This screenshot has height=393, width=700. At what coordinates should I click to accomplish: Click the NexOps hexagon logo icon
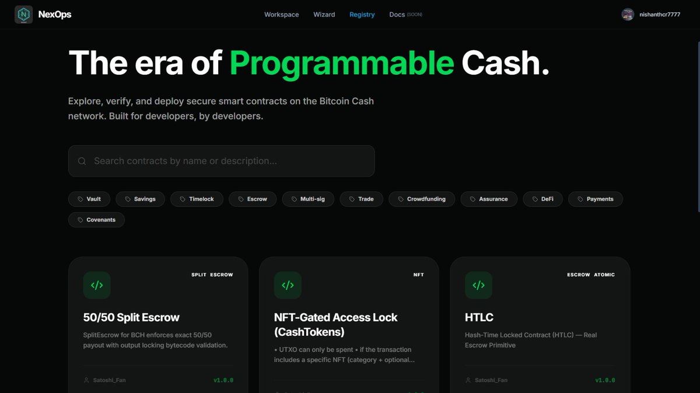23,14
